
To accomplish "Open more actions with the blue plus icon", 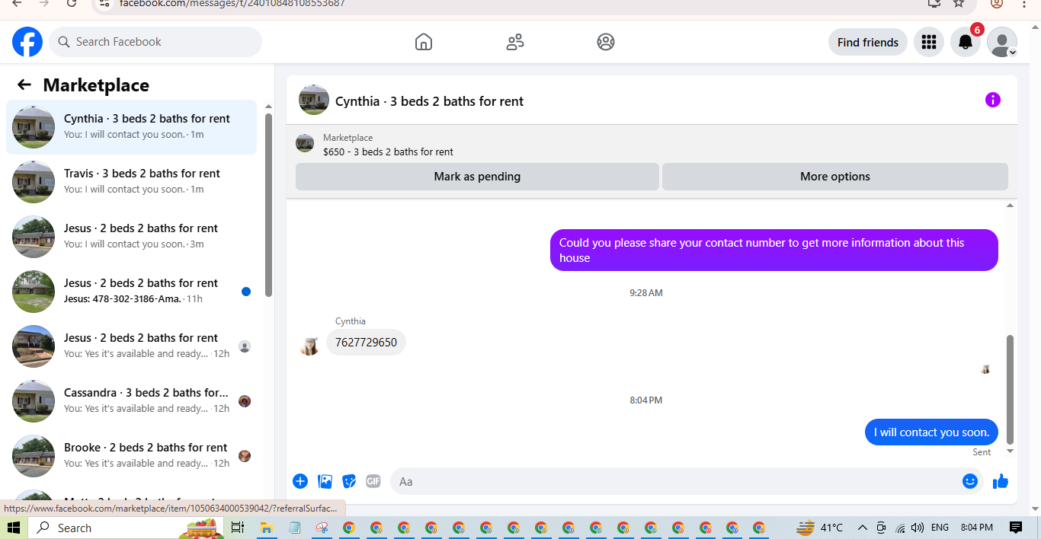I will point(300,481).
